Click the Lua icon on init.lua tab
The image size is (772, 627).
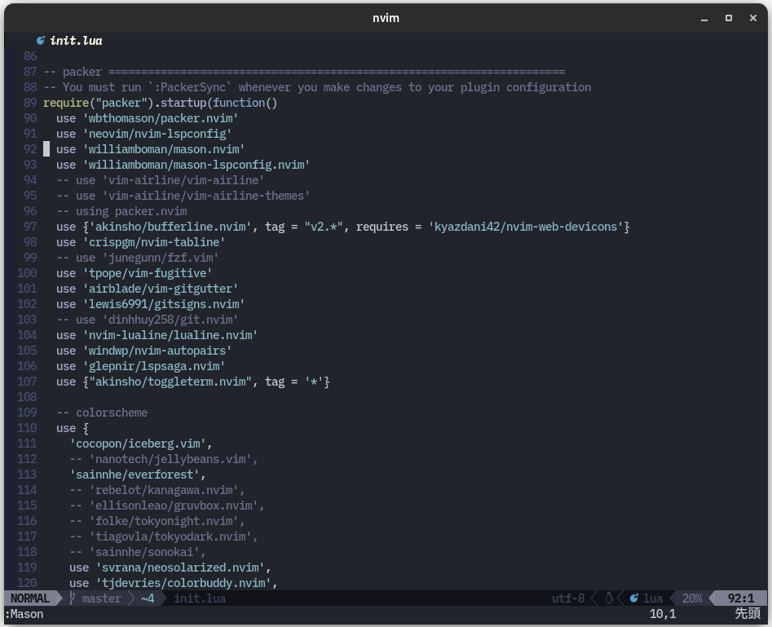click(x=41, y=41)
